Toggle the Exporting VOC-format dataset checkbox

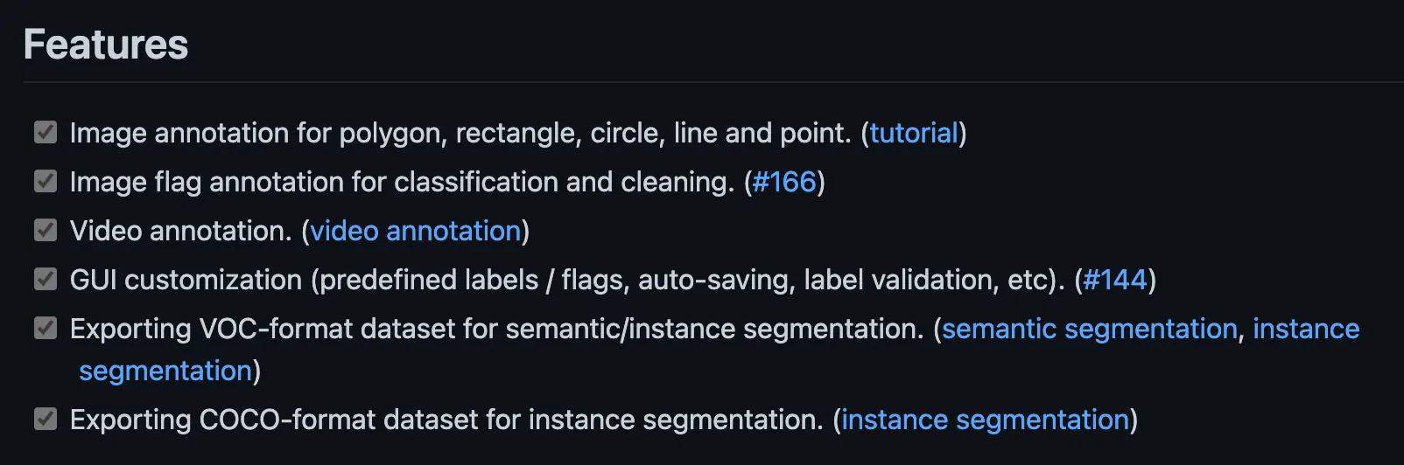pos(46,328)
